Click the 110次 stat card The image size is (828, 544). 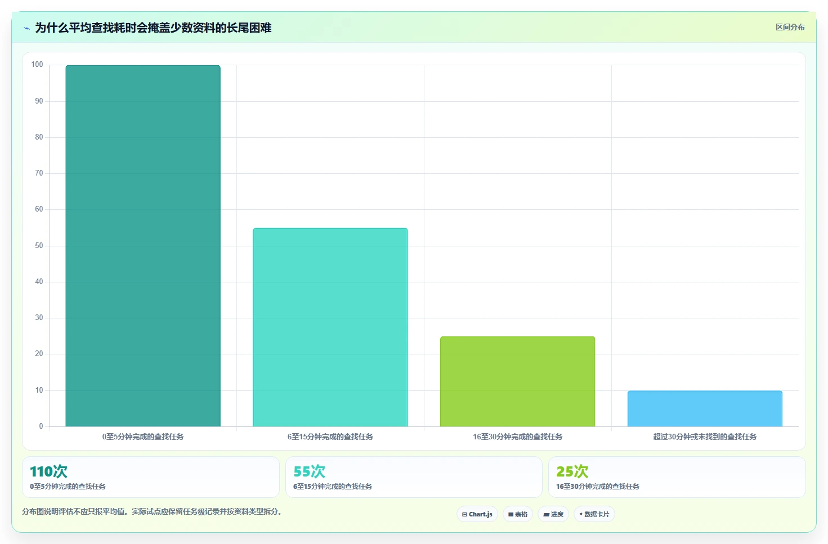[x=151, y=477]
